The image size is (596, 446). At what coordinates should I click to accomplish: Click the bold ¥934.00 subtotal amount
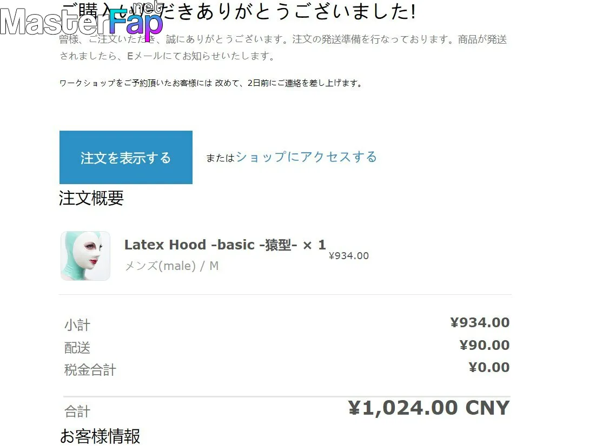tap(480, 322)
